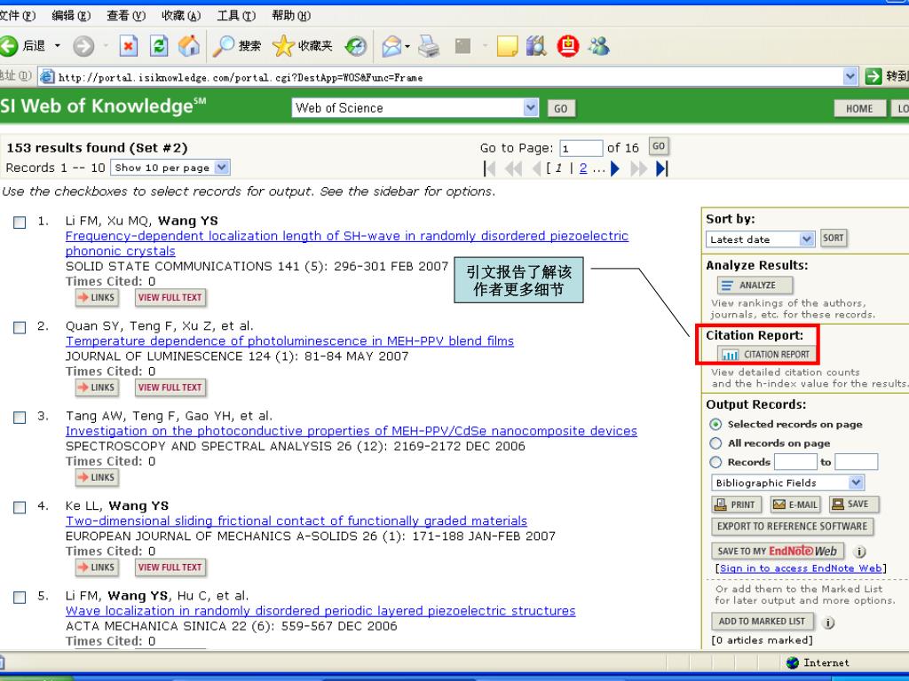Open the Mail envelope icon in toolbar
Image resolution: width=909 pixels, height=681 pixels.
click(x=391, y=46)
